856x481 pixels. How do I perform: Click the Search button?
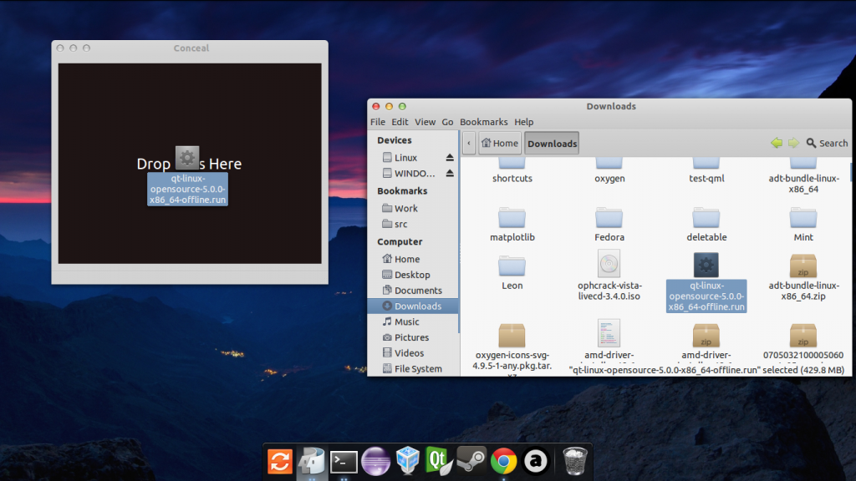click(x=827, y=143)
